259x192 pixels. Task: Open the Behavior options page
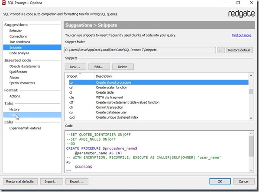pos(16,31)
